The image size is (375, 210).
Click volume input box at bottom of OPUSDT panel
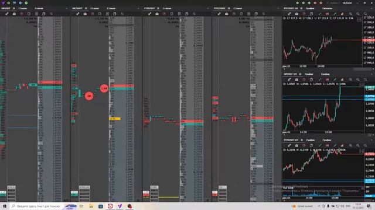[x=11, y=187]
